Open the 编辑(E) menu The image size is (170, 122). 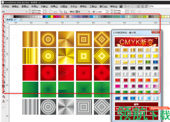click(x=15, y=6)
